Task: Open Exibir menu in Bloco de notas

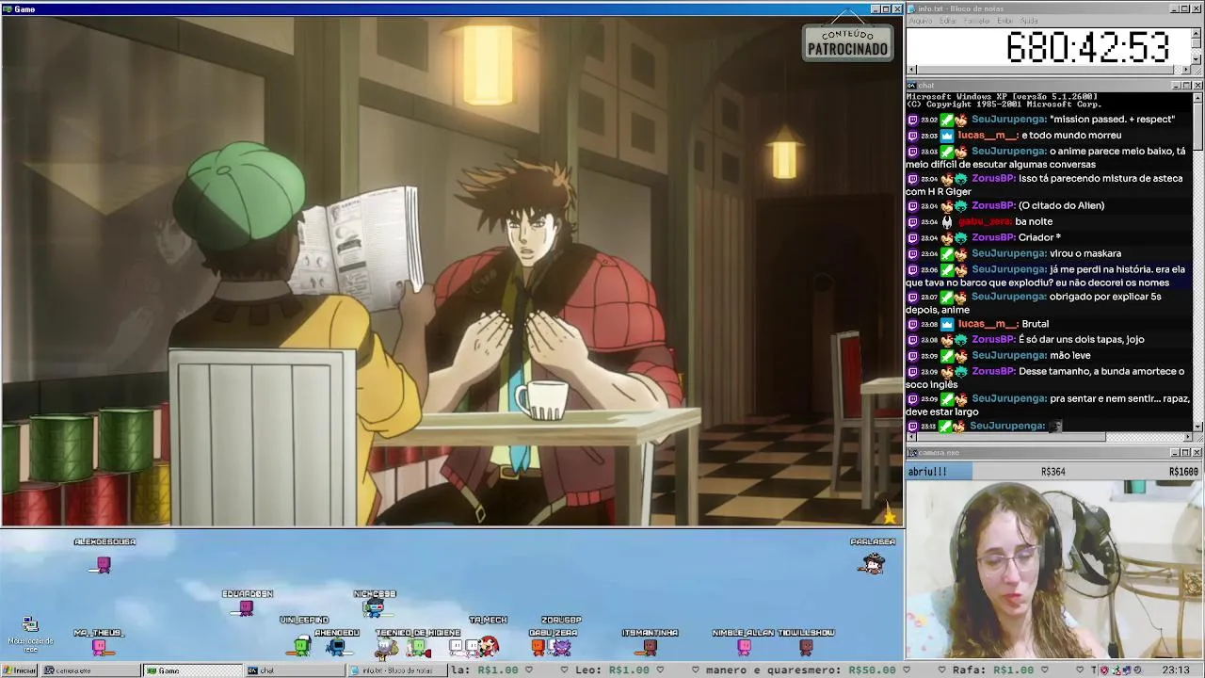Action: (x=1004, y=21)
